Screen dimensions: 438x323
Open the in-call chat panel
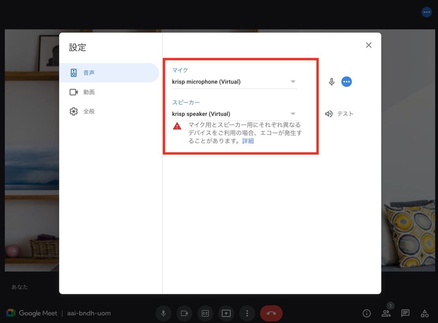pyautogui.click(x=405, y=313)
